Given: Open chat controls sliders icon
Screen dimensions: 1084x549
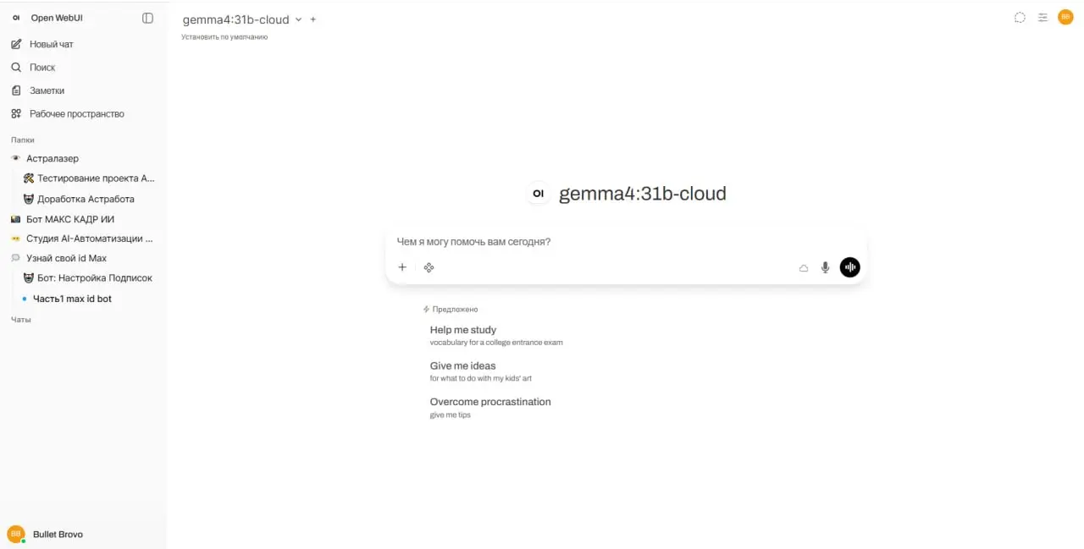Looking at the screenshot, I should [x=1043, y=18].
